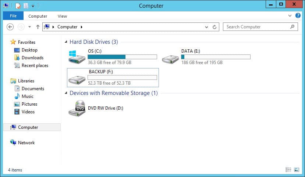Expand the ribbon with the chevron
305x177 pixels.
click(x=290, y=15)
